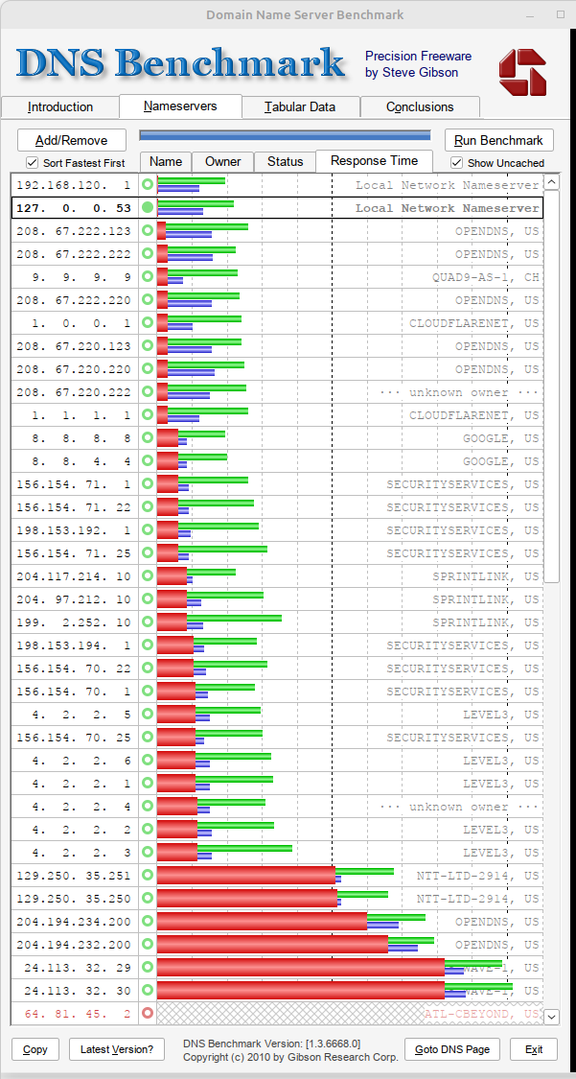Click status circle for 8.8.8.8
The height and width of the screenshot is (1079, 576).
(147, 437)
